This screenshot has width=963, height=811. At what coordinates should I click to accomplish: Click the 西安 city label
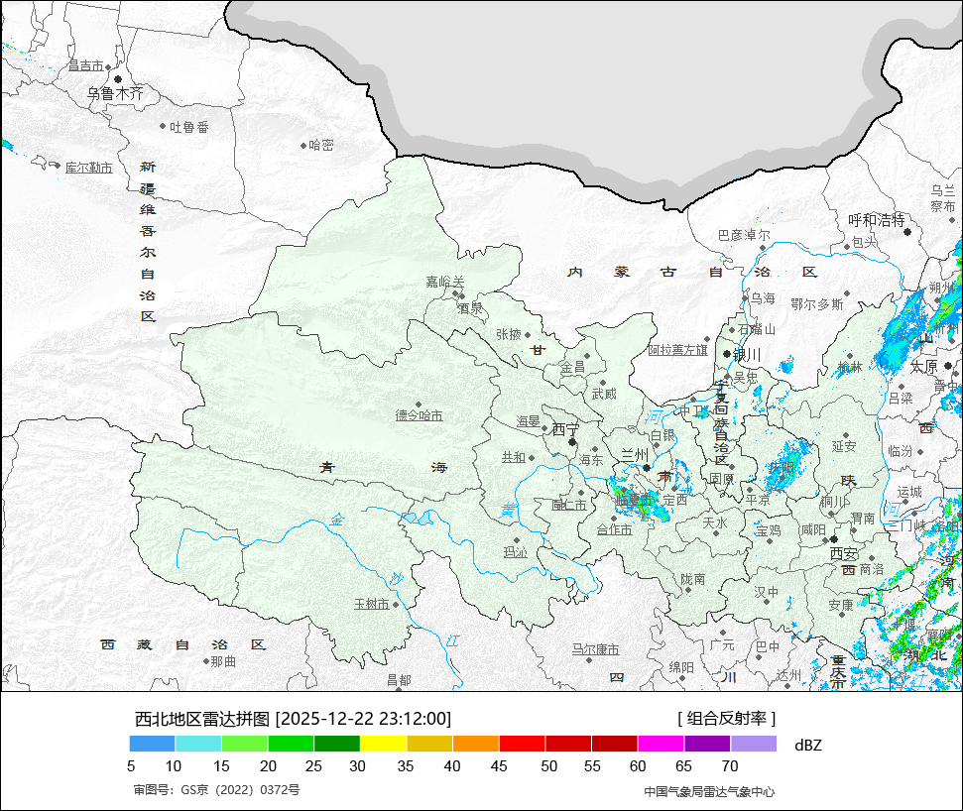pos(843,554)
